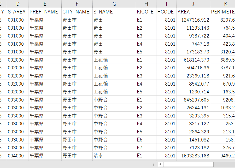Click the horizontal scrollbar left arrow
235x168 pixels.
[x=160, y=164]
